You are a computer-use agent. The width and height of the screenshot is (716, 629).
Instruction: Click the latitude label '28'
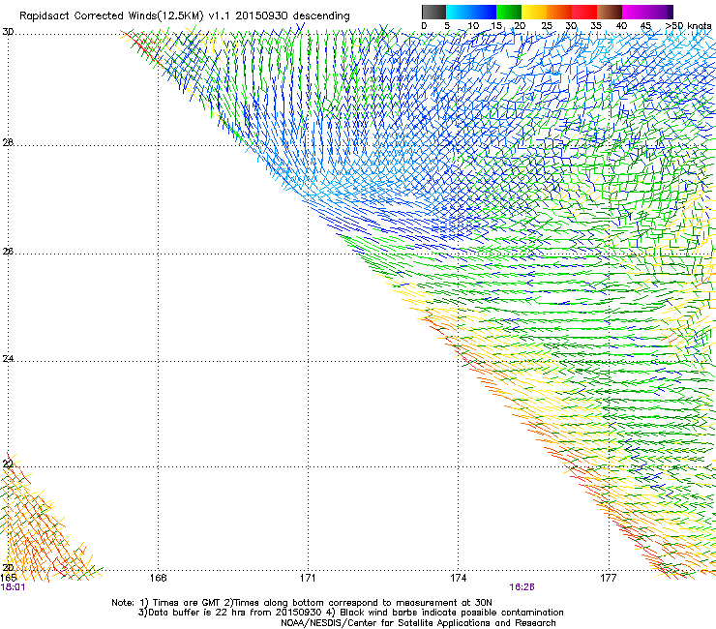[8, 143]
